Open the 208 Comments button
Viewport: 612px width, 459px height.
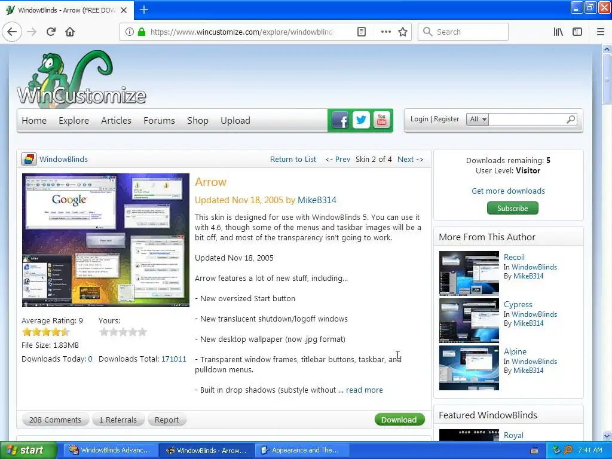point(55,420)
